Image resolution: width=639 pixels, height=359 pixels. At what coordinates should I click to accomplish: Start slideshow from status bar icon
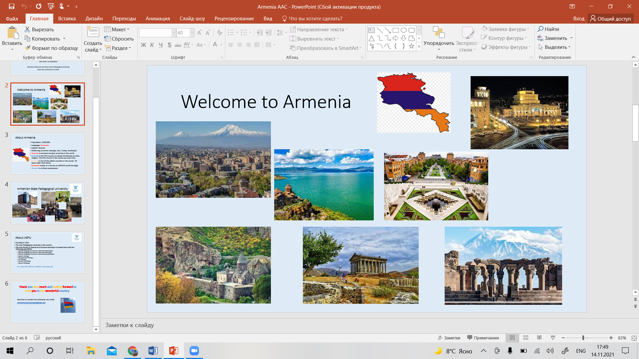point(553,338)
